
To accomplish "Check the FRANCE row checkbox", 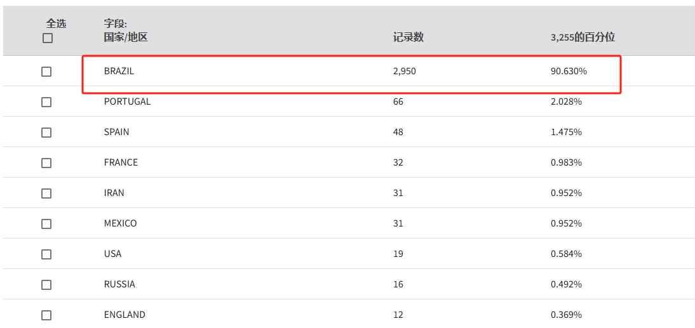I will click(46, 163).
